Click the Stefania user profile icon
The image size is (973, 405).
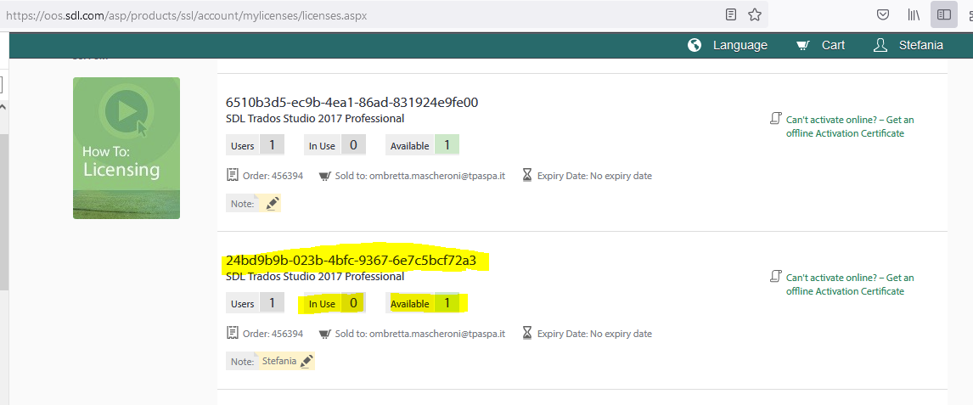[880, 45]
